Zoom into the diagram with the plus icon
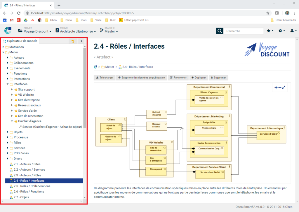299x212 pixels. (276, 87)
